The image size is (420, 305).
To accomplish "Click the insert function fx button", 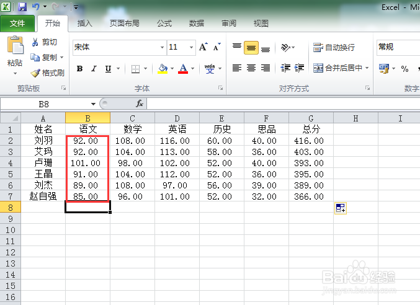I will click(140, 104).
